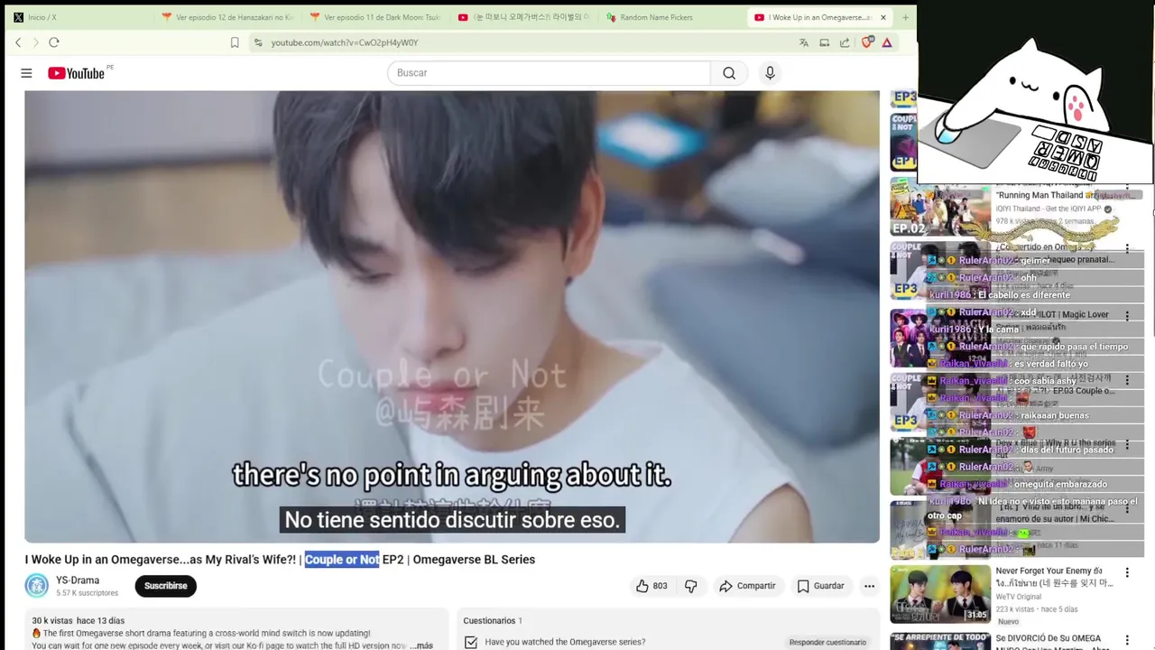
Task: Close the I Woke Up in an Omegaverse tab
Action: tap(883, 17)
